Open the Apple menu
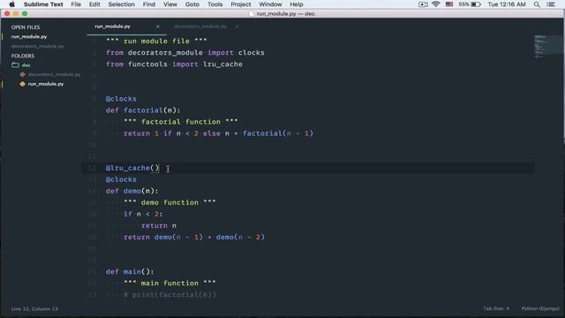Image resolution: width=565 pixels, height=318 pixels. 11,4
